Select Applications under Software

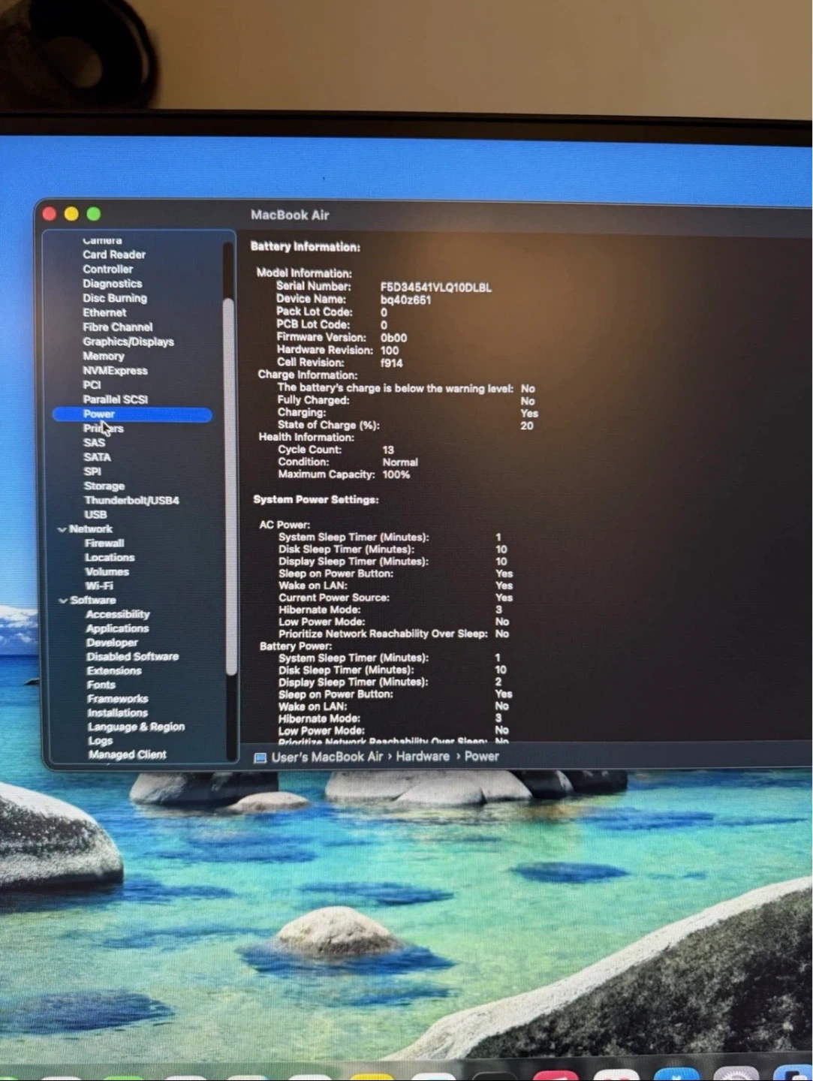pyautogui.click(x=117, y=629)
